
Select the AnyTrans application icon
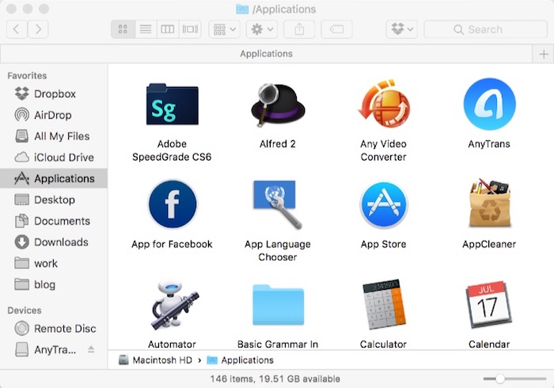click(489, 105)
